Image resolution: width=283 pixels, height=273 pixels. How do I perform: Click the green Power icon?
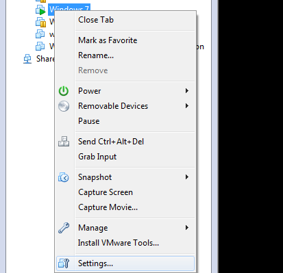tap(64, 91)
